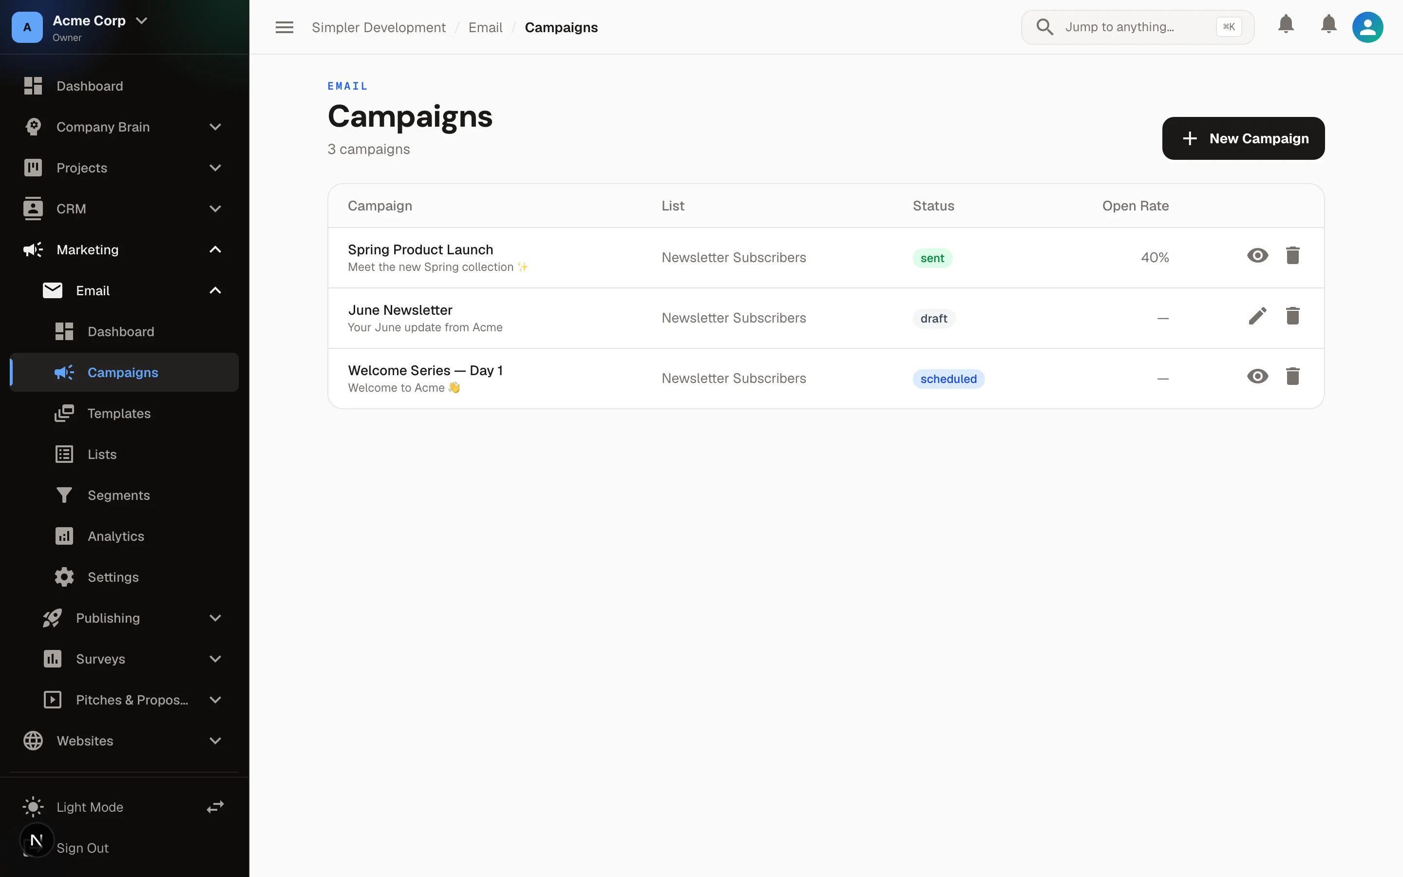
Task: Select Campaigns in the sidebar
Action: pyautogui.click(x=124, y=372)
